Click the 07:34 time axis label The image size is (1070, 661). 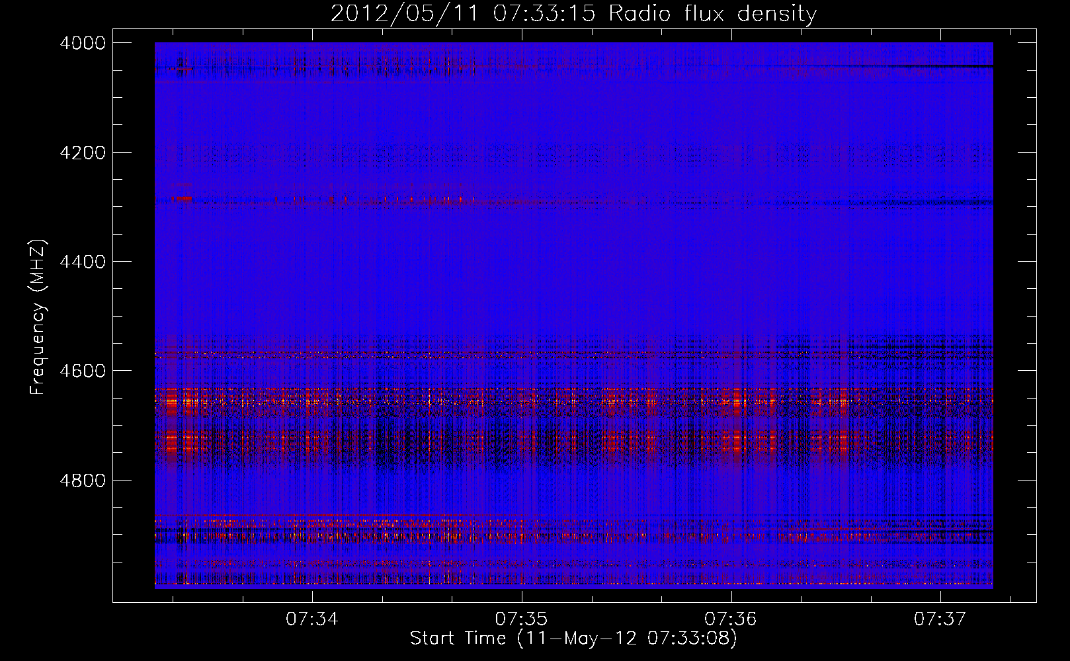[312, 619]
